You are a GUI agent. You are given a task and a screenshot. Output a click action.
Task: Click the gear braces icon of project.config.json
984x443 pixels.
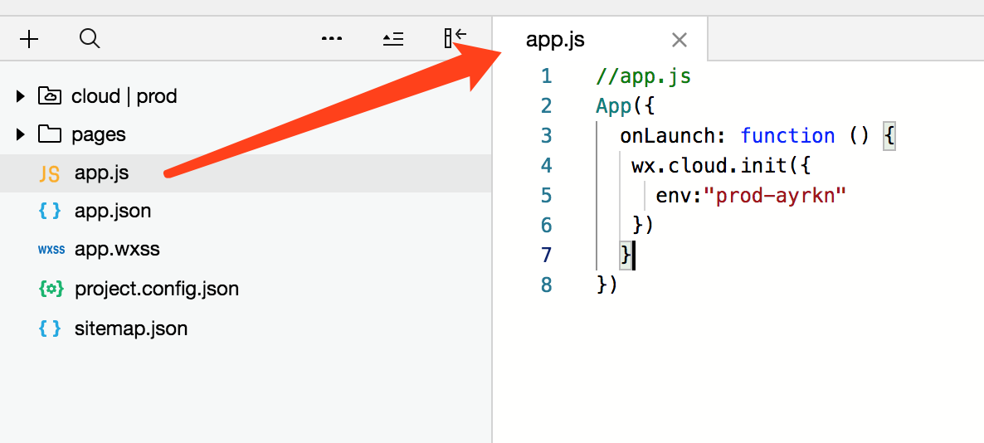point(51,289)
